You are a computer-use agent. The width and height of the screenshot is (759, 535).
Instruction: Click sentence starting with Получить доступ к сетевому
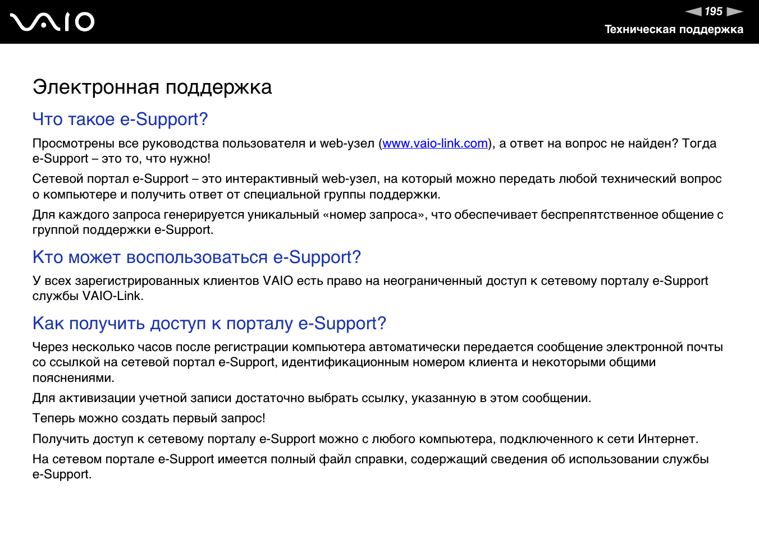365,439
